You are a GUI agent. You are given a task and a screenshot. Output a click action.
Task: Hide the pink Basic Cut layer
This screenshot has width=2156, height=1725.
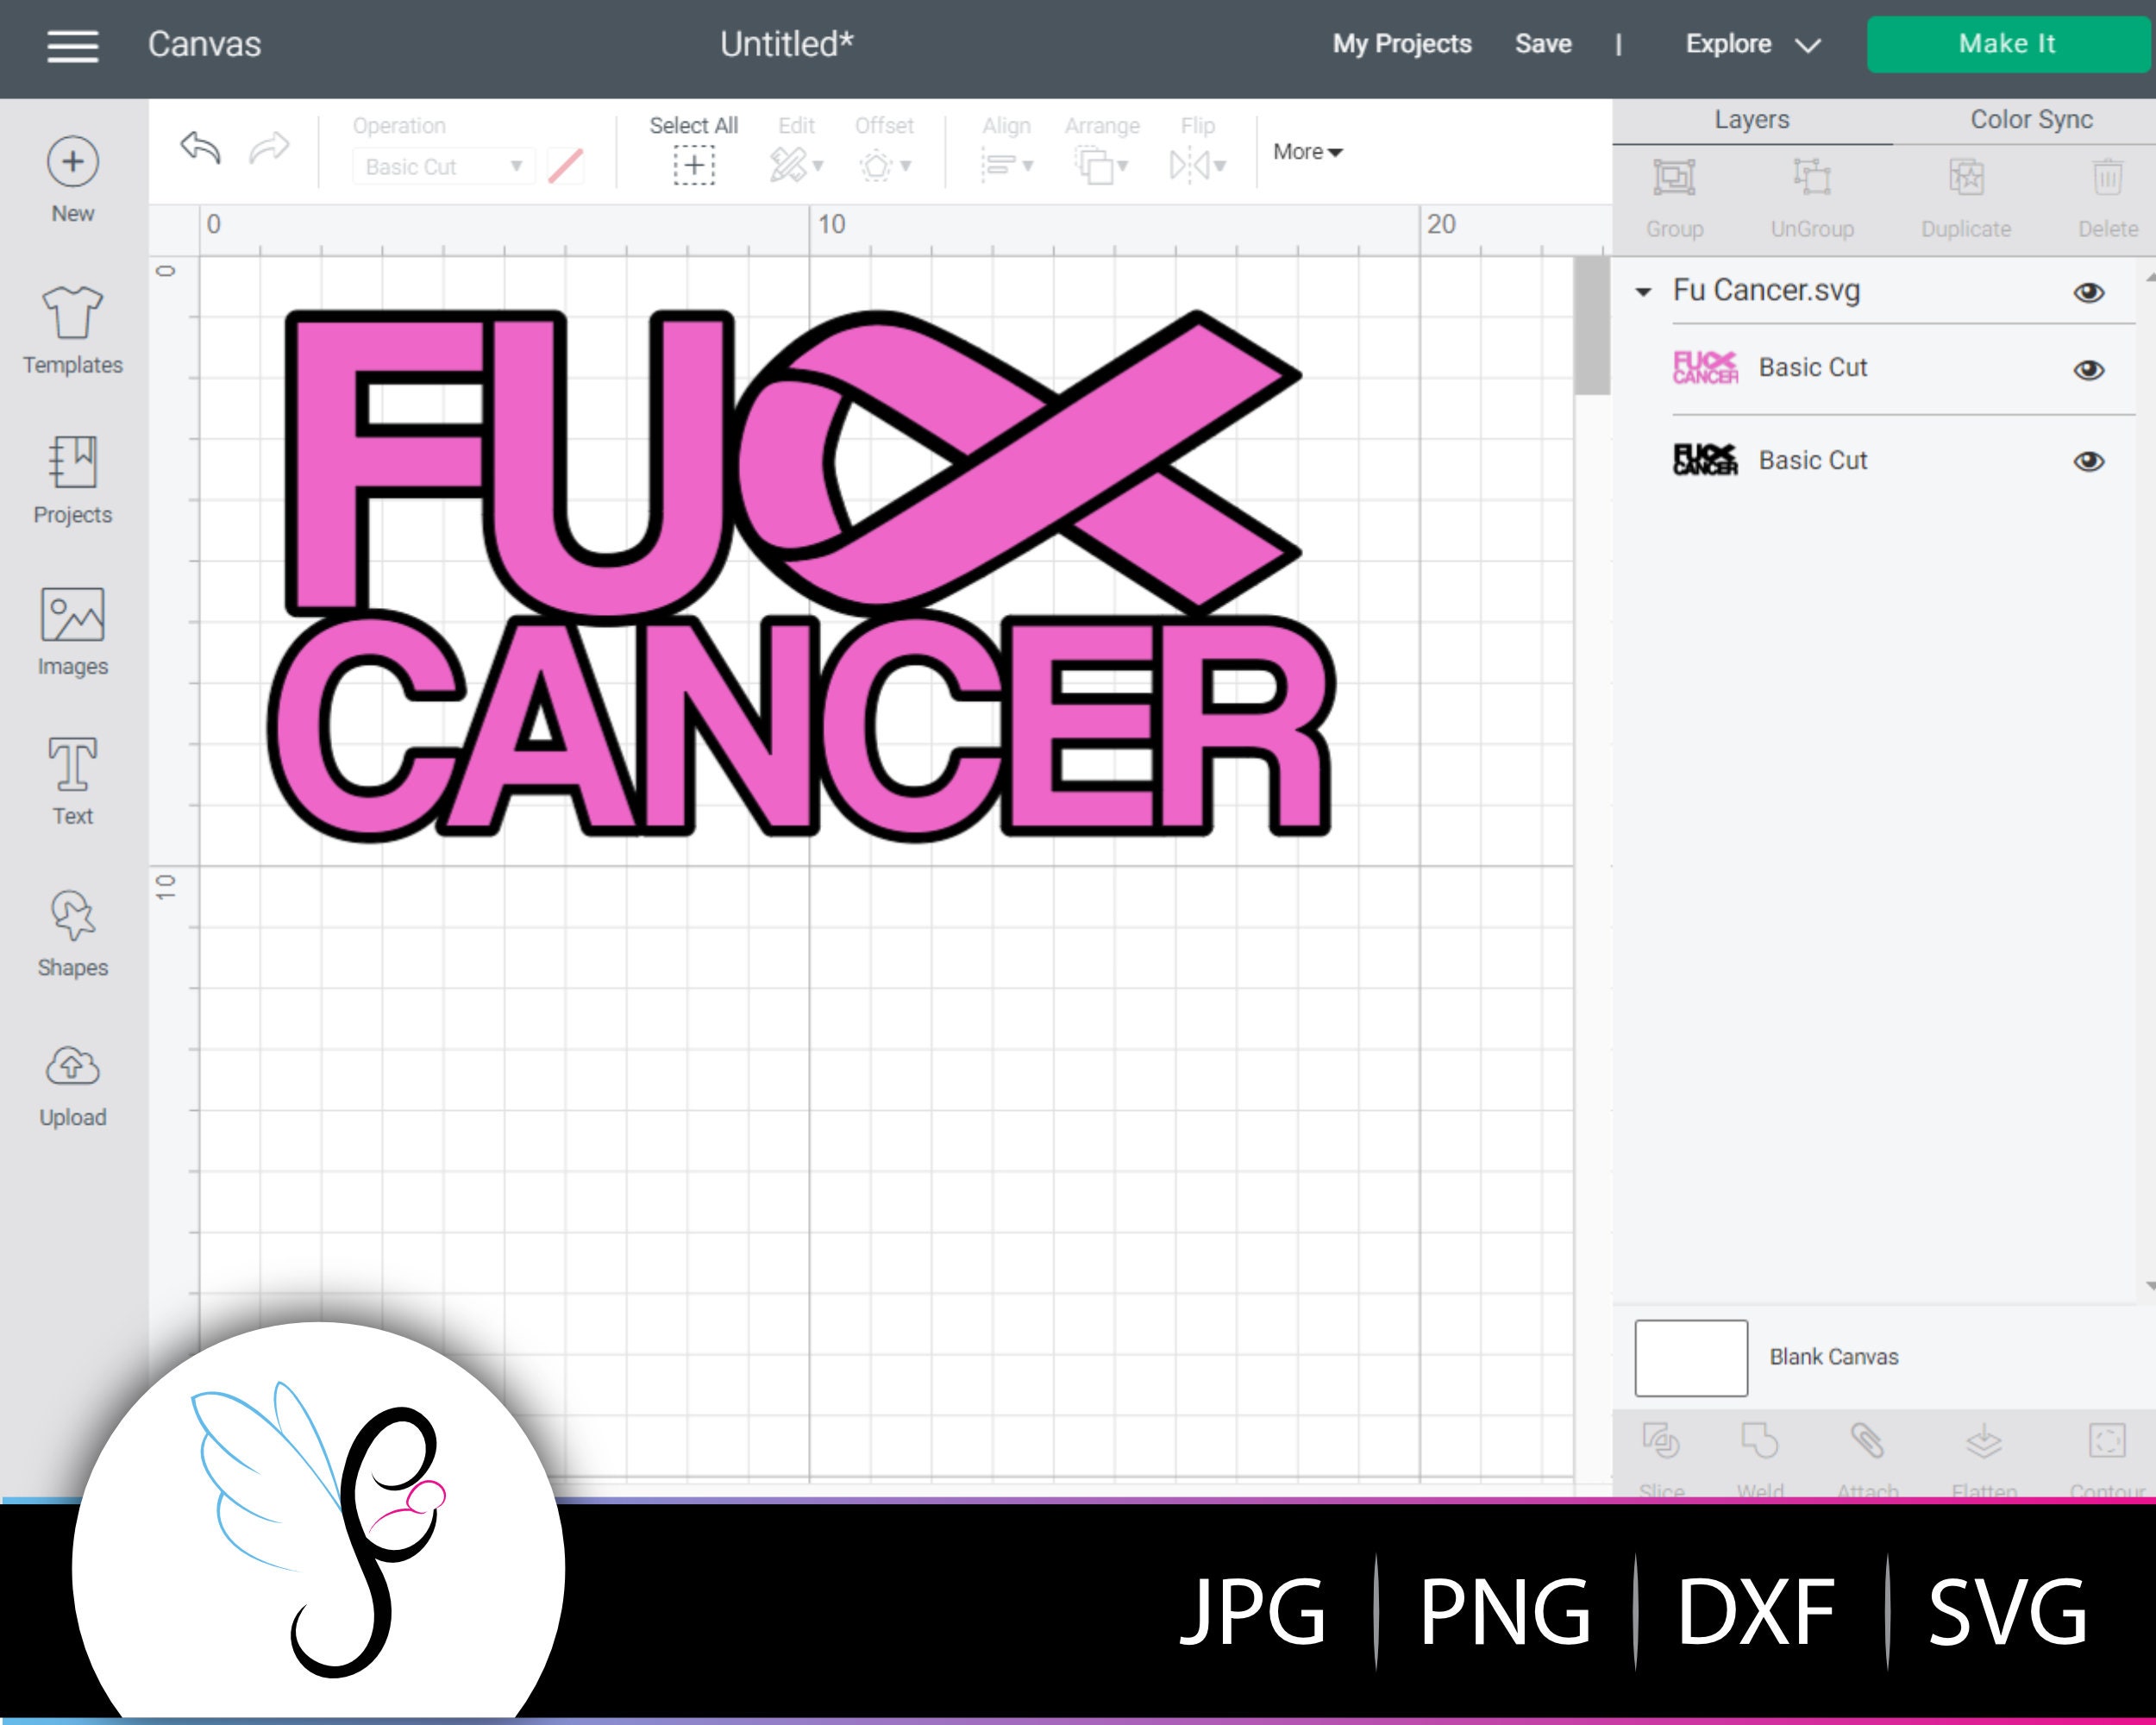point(2087,368)
